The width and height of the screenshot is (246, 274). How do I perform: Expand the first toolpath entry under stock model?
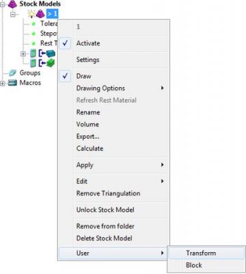[23, 54]
